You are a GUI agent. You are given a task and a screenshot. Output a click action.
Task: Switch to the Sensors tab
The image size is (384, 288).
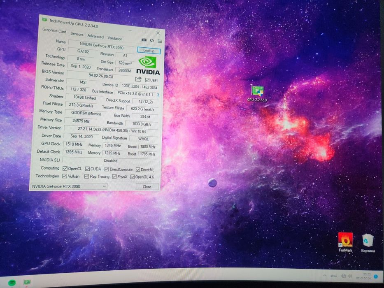point(77,34)
